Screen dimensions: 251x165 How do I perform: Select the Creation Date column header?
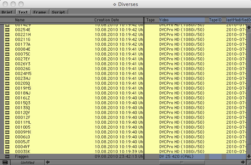[x=107, y=20]
